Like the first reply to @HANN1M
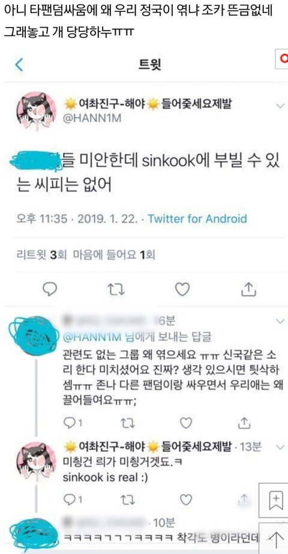Screen dimensions: 288x554 pyautogui.click(x=186, y=422)
